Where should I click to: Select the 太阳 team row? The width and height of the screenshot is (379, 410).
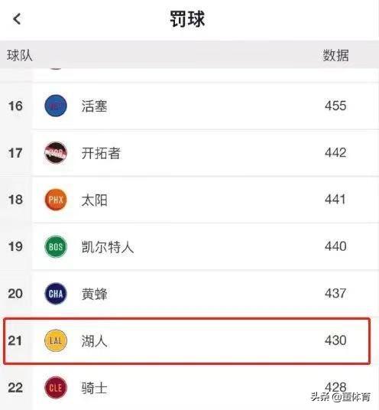tap(189, 200)
